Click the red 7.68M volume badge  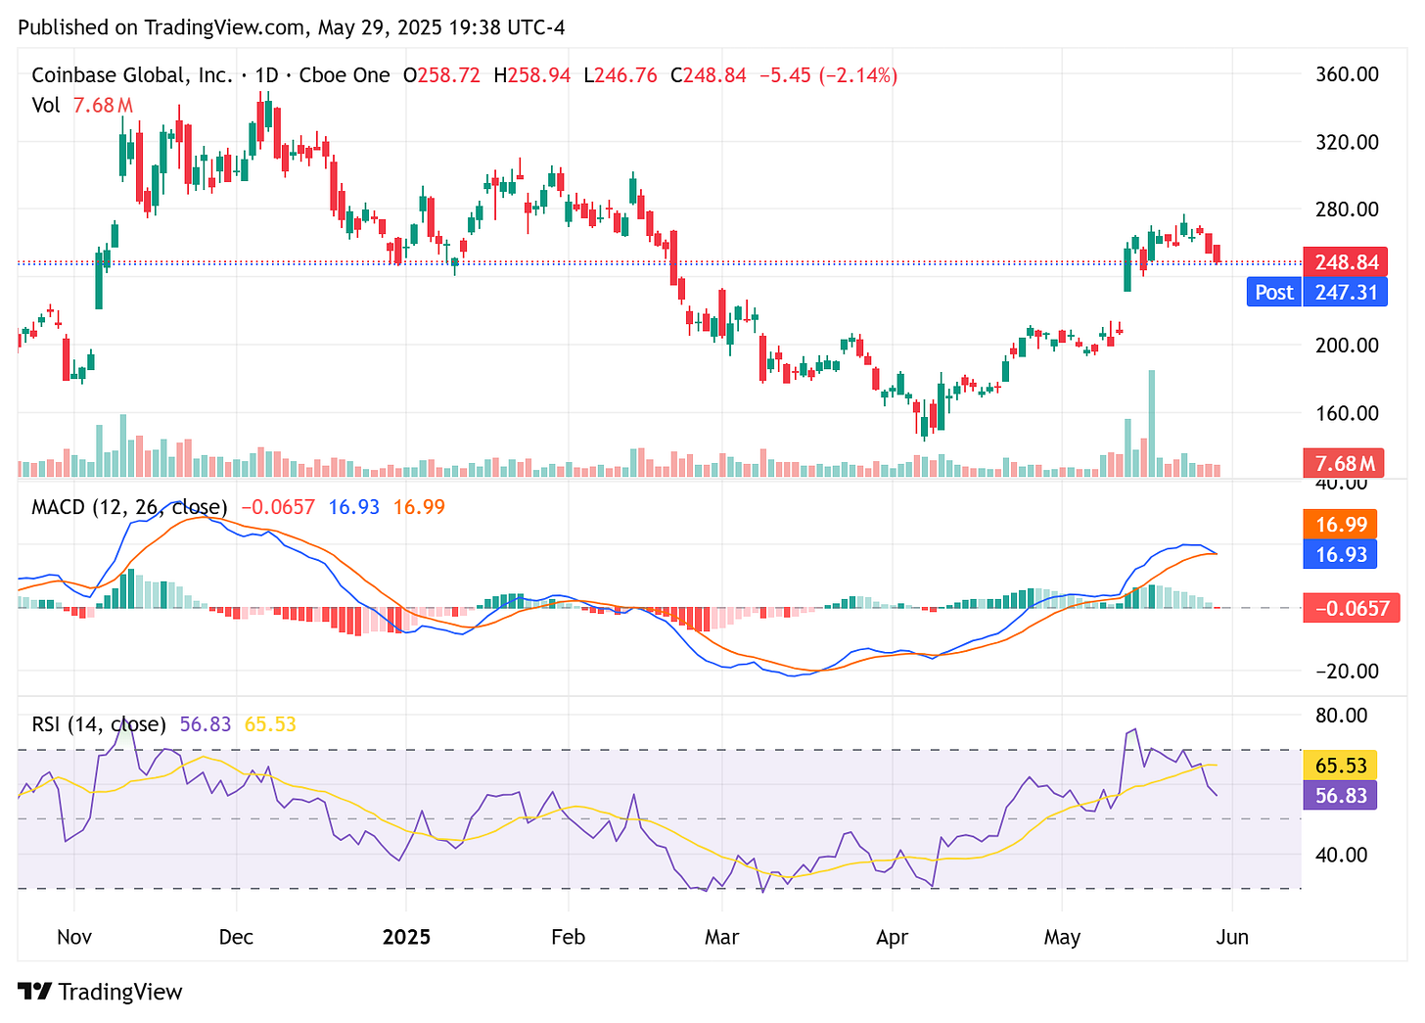pyautogui.click(x=1344, y=462)
